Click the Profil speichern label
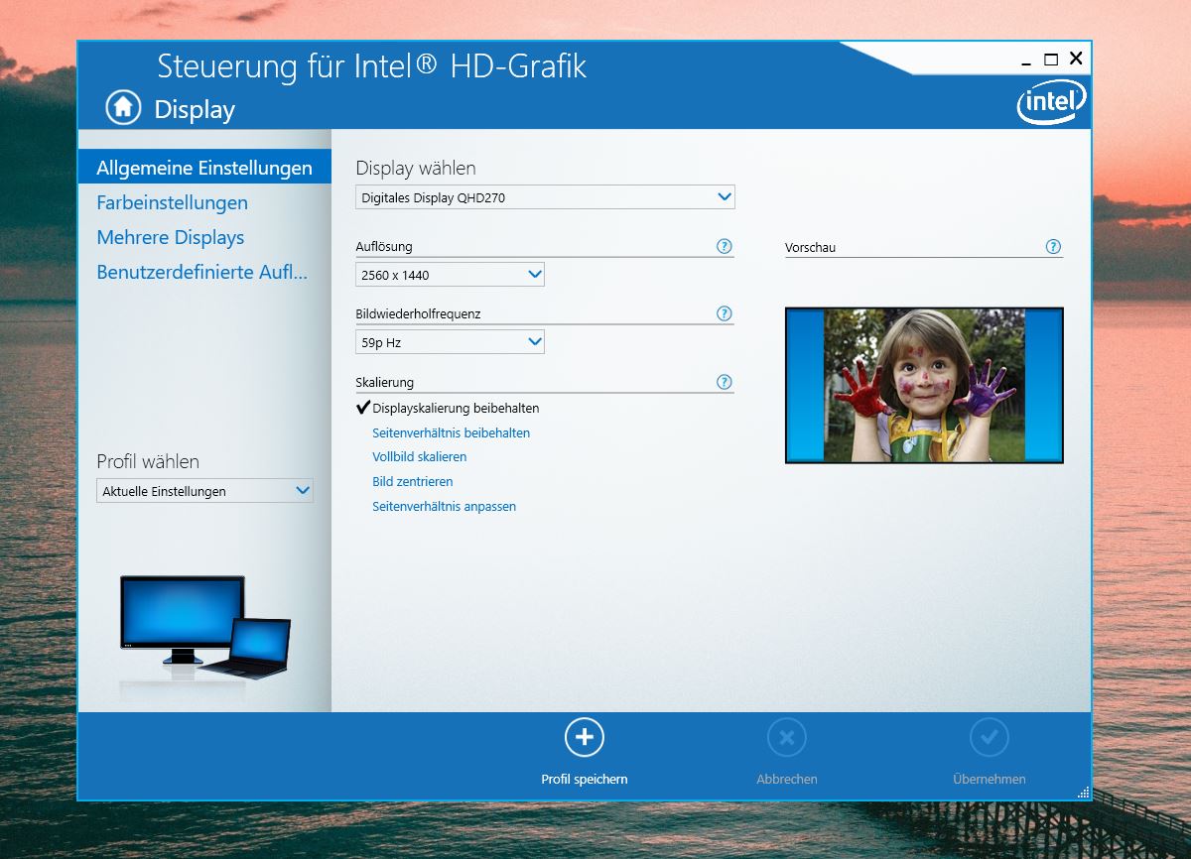The height and width of the screenshot is (859, 1191). coord(585,779)
